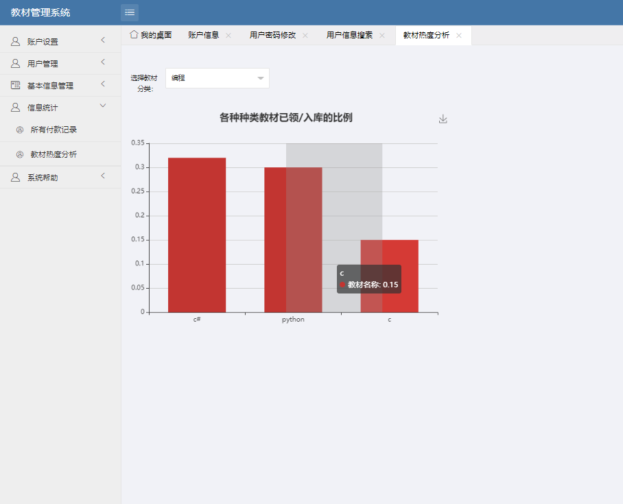
Task: Open the 信息统计 sidebar menu
Action: [60, 107]
